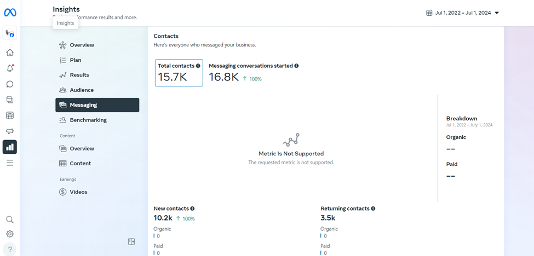The width and height of the screenshot is (534, 256).
Task: Switch the Facebook page account selector
Action: [10, 33]
